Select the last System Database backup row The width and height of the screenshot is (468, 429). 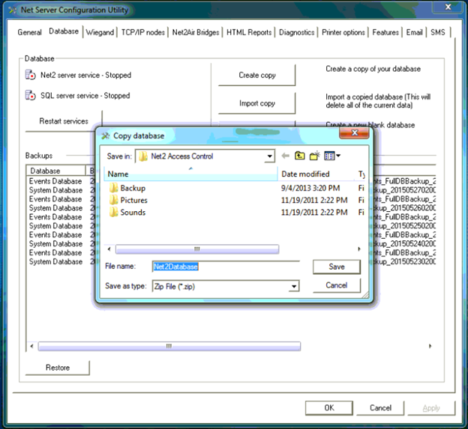pos(55,261)
